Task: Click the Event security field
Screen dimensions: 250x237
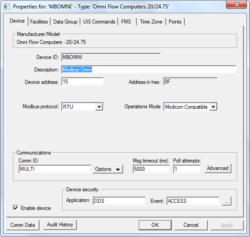Action: [x=193, y=201]
